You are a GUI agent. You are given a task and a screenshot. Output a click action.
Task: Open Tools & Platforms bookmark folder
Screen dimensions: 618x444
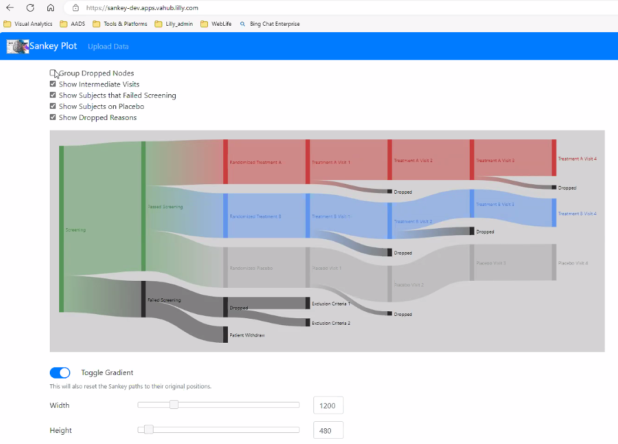point(120,24)
